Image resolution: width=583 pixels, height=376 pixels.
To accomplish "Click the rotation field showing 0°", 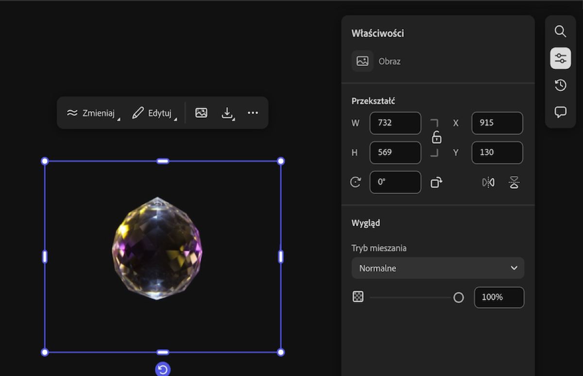I will (x=395, y=182).
